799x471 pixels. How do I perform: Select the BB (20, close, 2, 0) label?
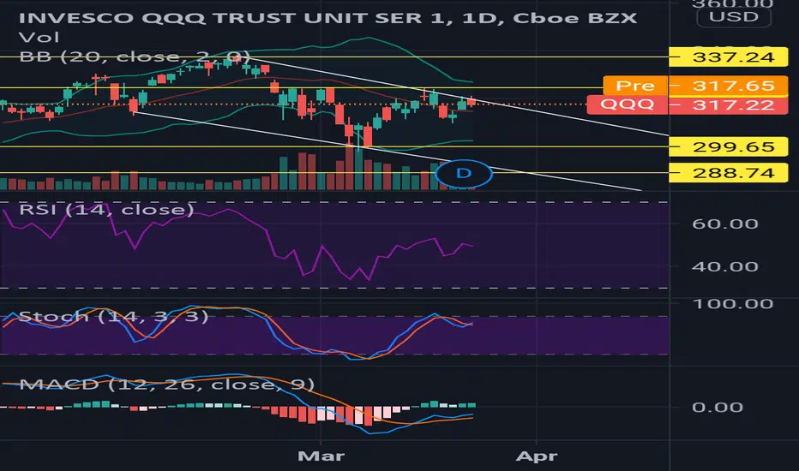pyautogui.click(x=134, y=57)
